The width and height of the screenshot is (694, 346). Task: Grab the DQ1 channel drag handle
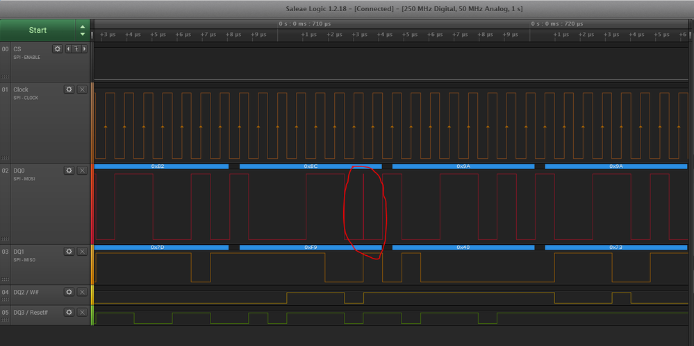click(4, 279)
